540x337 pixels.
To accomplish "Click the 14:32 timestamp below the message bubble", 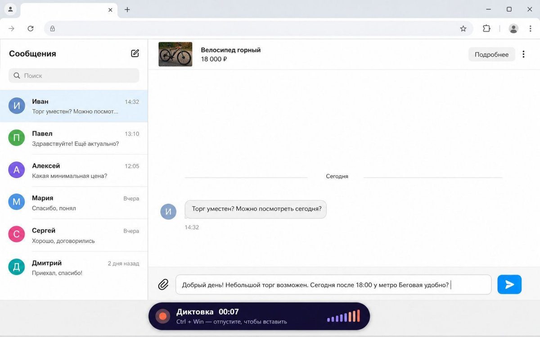I will pyautogui.click(x=192, y=228).
